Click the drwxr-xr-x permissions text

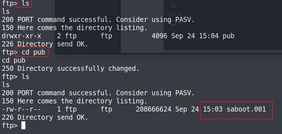coord(21,36)
